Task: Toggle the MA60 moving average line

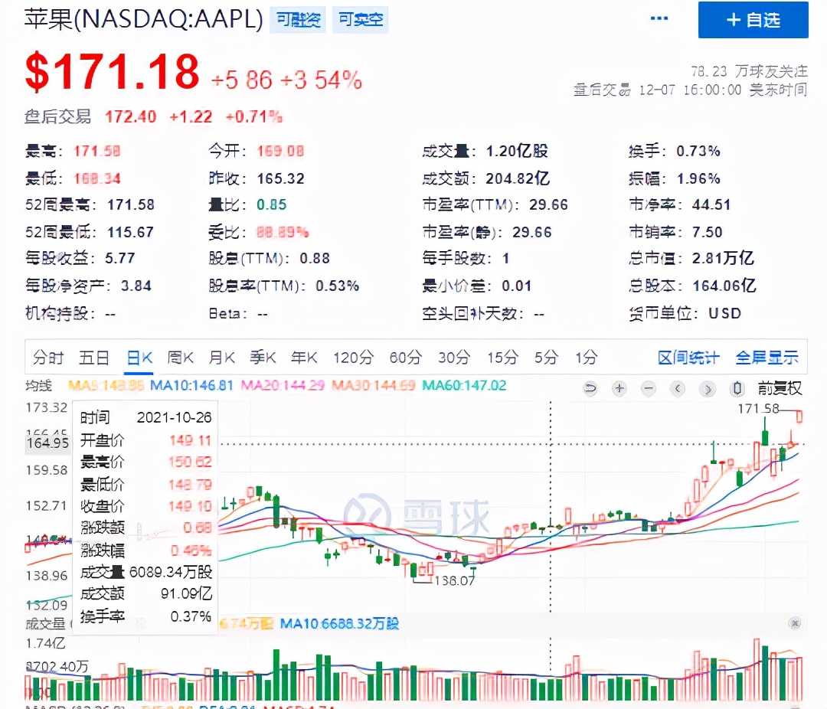Action: (x=466, y=385)
